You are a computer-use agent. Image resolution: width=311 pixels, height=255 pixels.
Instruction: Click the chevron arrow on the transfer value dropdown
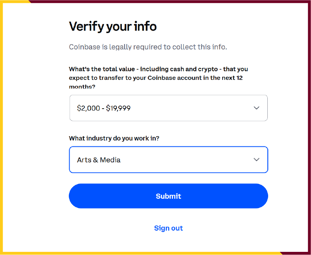point(256,108)
